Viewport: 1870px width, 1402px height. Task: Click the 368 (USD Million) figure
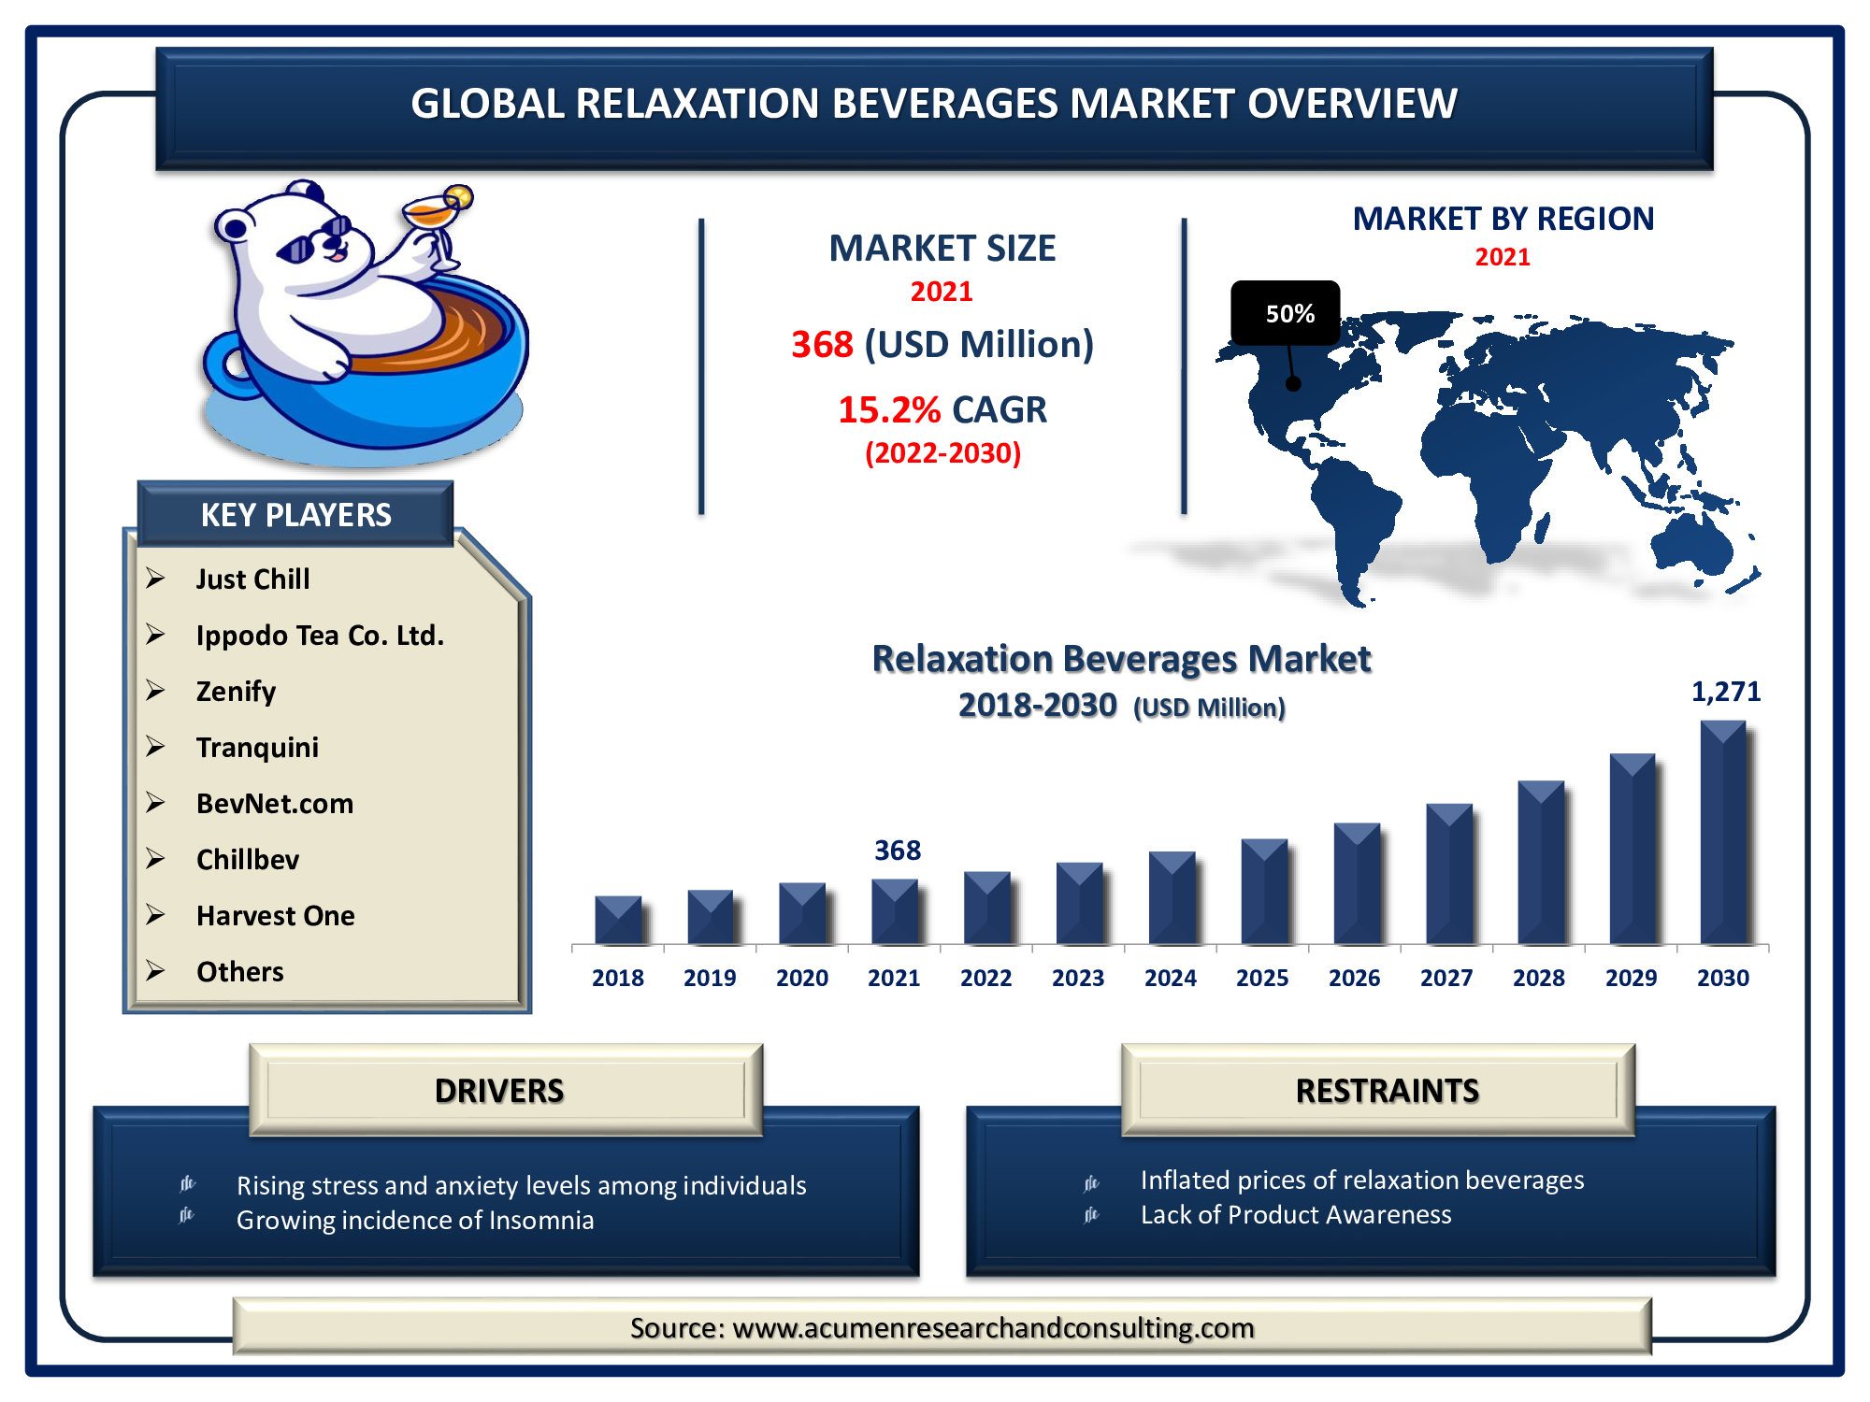[942, 344]
